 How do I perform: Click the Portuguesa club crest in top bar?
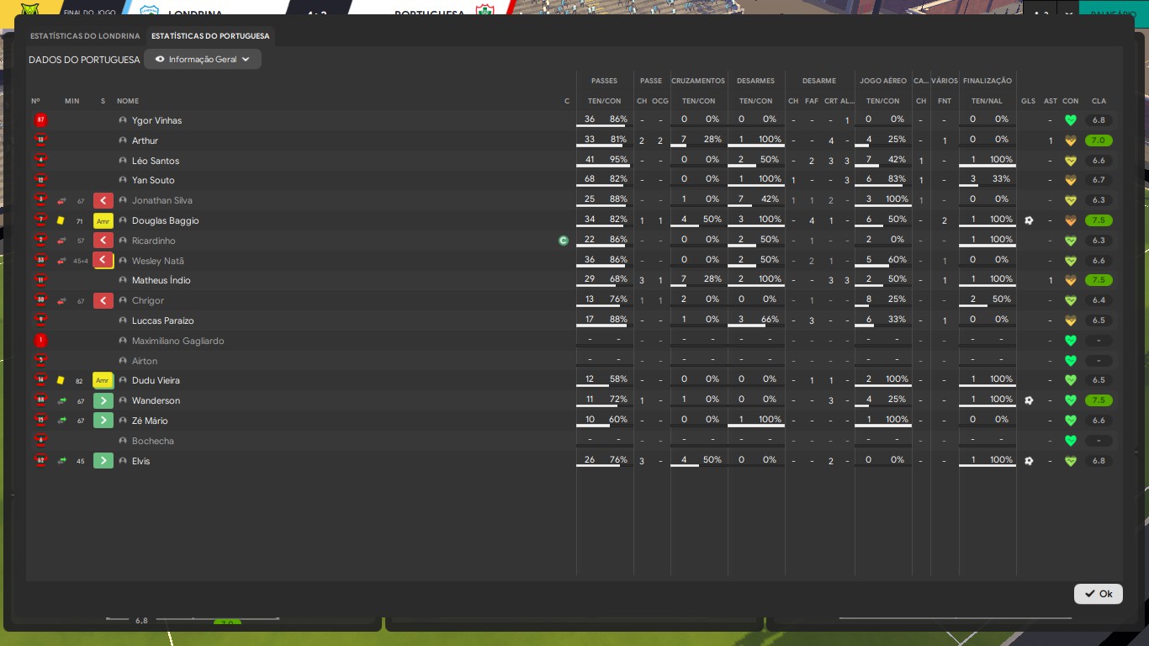[484, 13]
